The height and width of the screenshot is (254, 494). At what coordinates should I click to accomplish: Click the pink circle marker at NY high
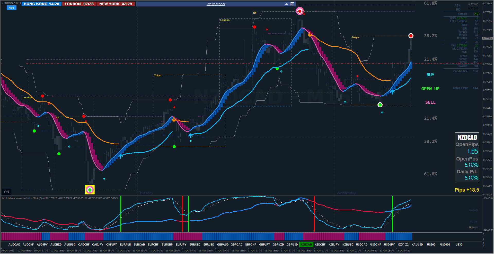click(299, 11)
